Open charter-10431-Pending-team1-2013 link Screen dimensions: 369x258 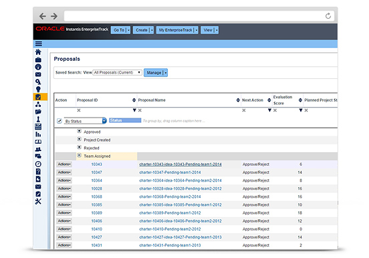point(170,245)
